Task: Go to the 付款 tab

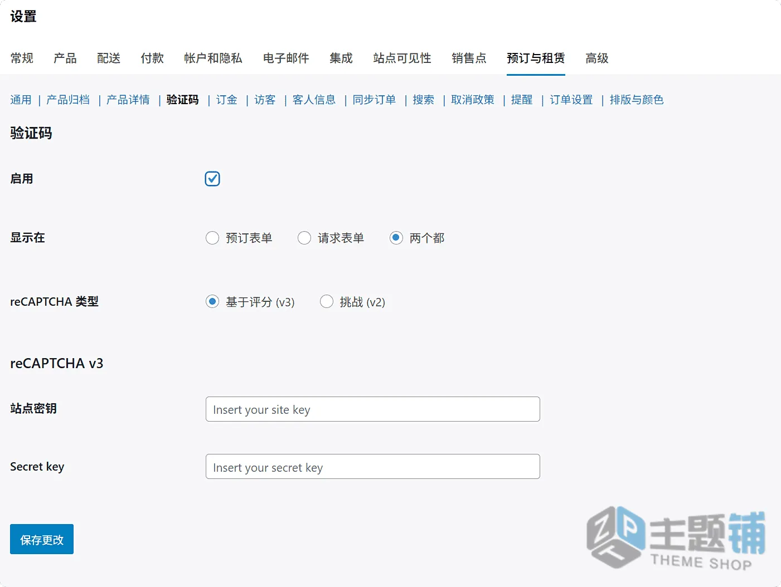Action: point(152,58)
